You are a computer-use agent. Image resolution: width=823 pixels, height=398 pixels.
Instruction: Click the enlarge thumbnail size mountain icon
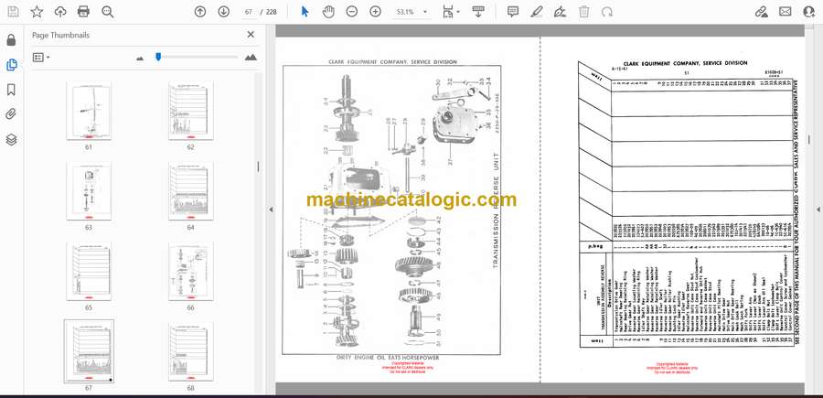tap(251, 58)
